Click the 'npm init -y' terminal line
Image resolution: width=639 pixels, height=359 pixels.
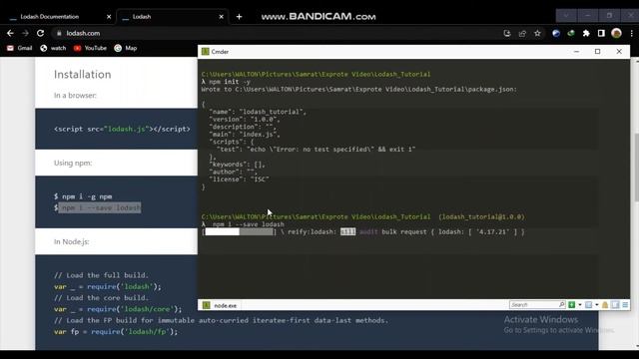[x=226, y=82]
